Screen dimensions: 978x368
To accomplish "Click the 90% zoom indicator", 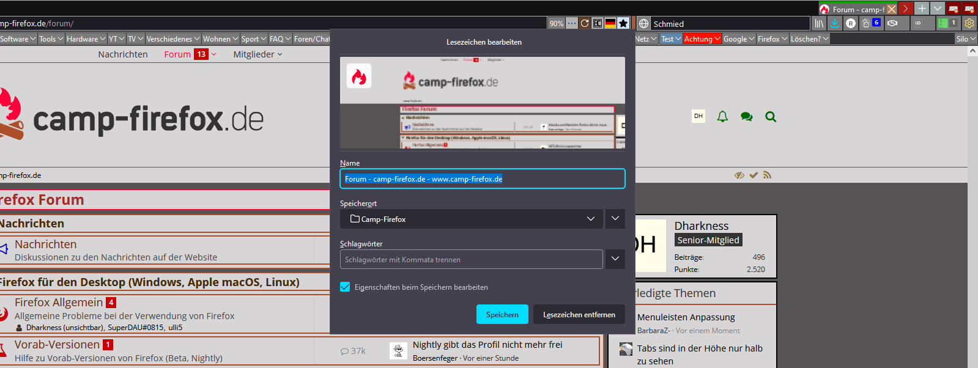I will click(x=557, y=23).
